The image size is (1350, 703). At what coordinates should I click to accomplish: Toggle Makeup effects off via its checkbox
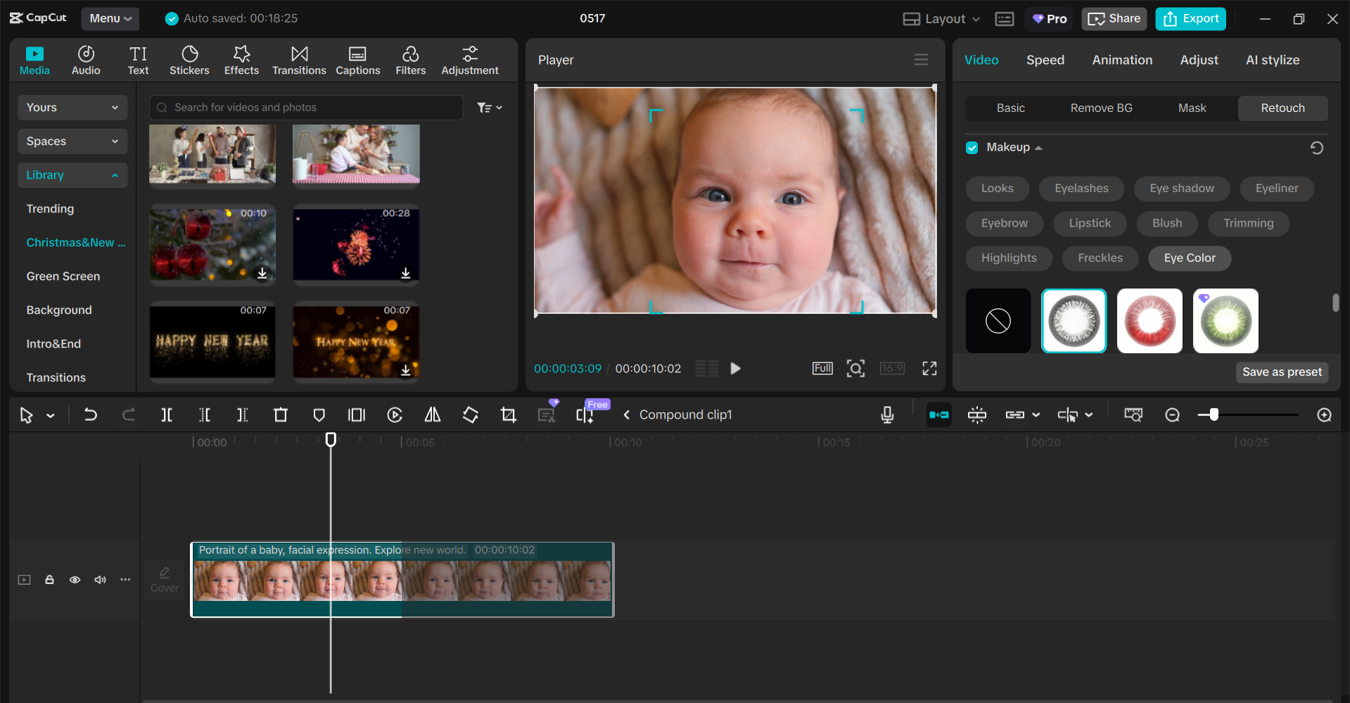click(972, 147)
